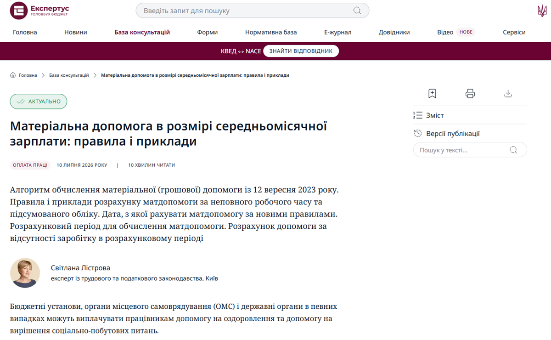Viewport: 551px width, 340px height.
Task: Click the ОПЛАТА ПРАЦІ category tag
Action: [x=30, y=165]
